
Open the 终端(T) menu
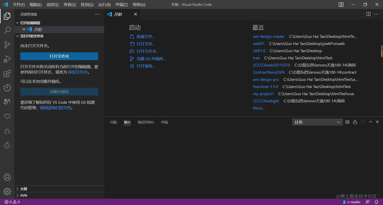click(x=122, y=5)
